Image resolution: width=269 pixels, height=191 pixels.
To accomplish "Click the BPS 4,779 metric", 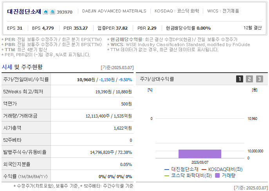I will (x=43, y=28).
